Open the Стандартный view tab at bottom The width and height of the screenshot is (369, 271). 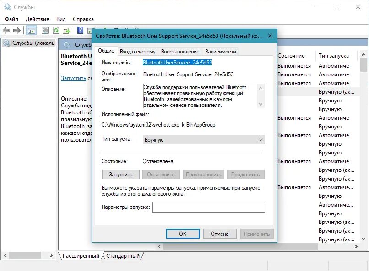tap(123, 256)
